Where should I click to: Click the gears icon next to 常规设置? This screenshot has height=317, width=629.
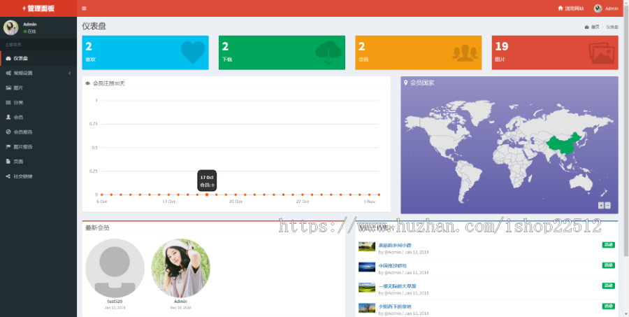click(8, 73)
